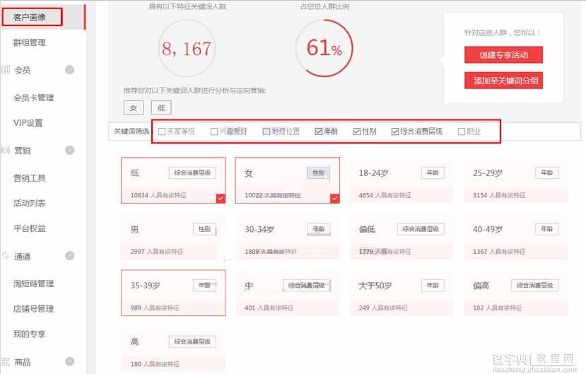
Task: Collapse the 会员 section arrow
Action: coord(69,70)
